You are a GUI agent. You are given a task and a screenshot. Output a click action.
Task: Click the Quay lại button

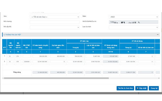[154, 88]
